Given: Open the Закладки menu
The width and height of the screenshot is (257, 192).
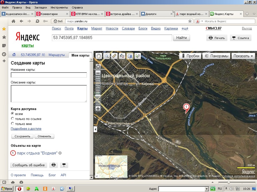Looking at the screenshot, I should [40, 7].
